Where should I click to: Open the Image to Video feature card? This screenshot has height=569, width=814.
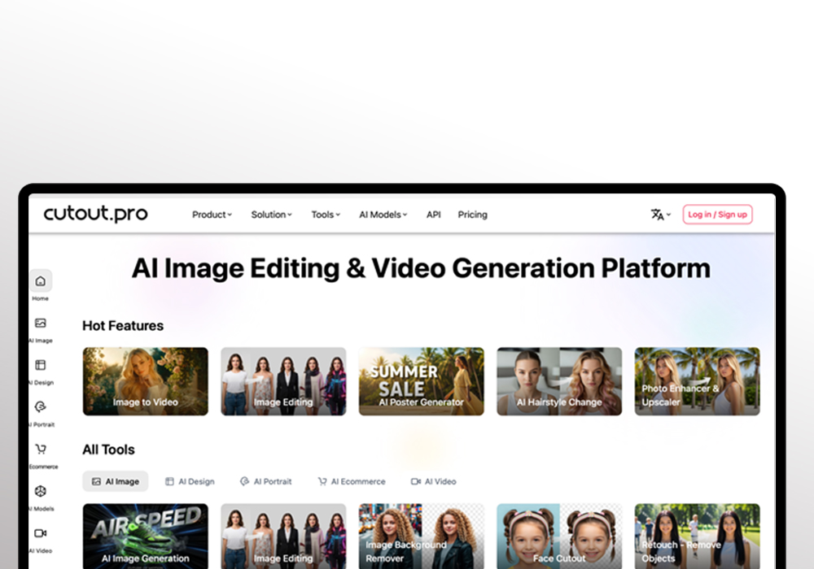click(145, 381)
